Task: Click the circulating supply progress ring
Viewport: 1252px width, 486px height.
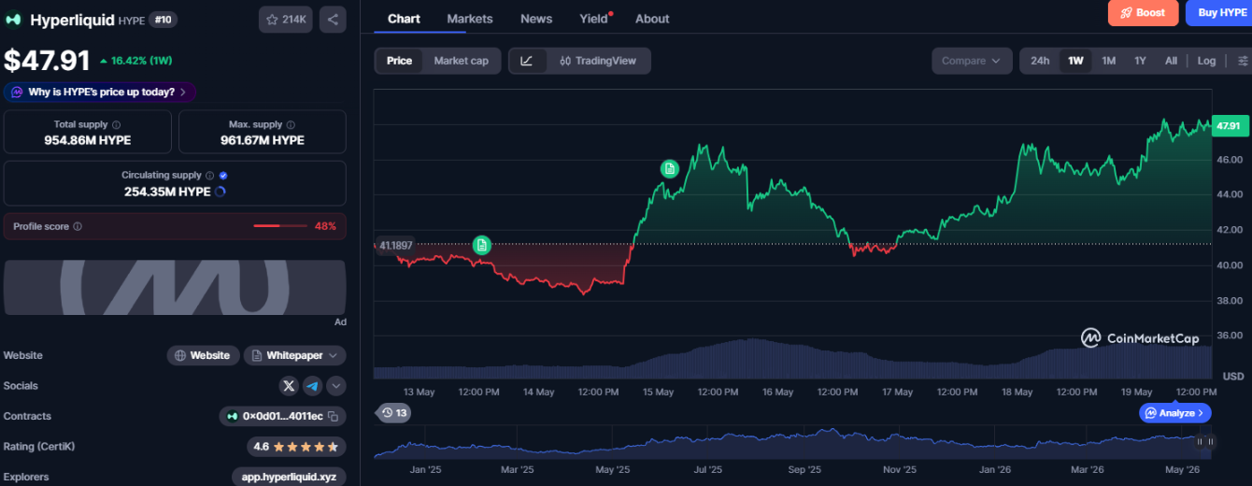Action: coord(221,192)
